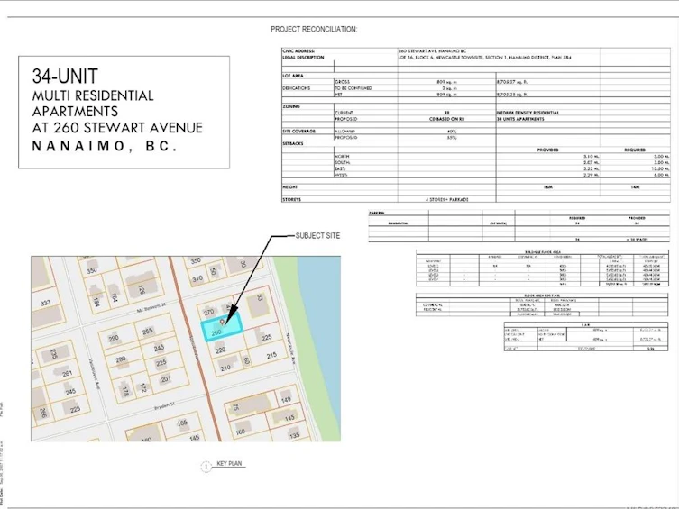The height and width of the screenshot is (509, 679).
Task: Click the 34-UNIT title text
Action: [x=65, y=76]
